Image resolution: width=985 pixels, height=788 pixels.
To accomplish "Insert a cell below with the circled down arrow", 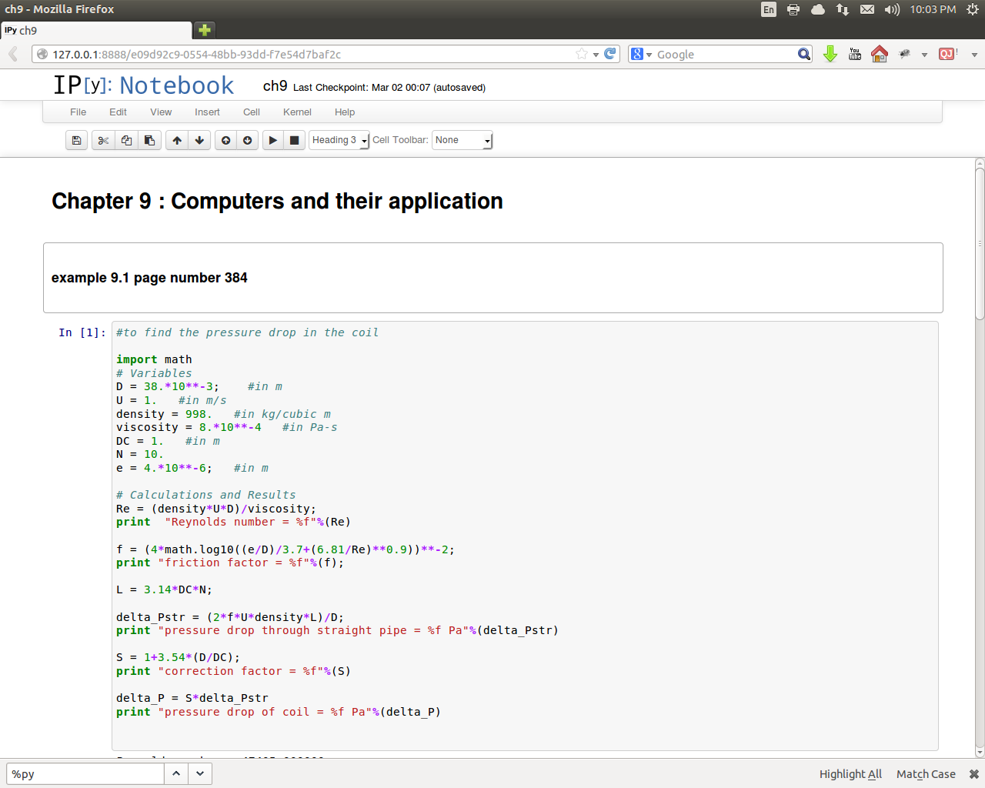I will point(247,140).
